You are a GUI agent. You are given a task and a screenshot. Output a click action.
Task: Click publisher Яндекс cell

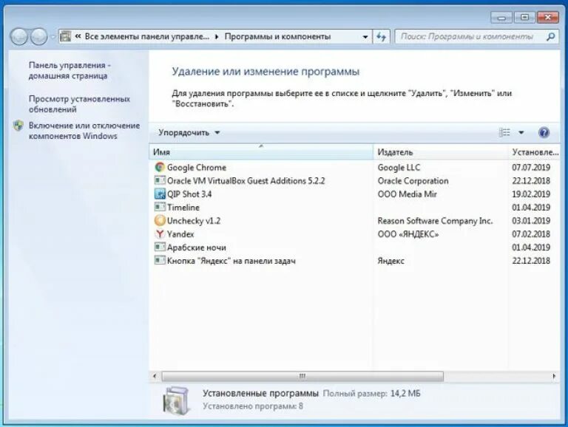click(x=390, y=261)
